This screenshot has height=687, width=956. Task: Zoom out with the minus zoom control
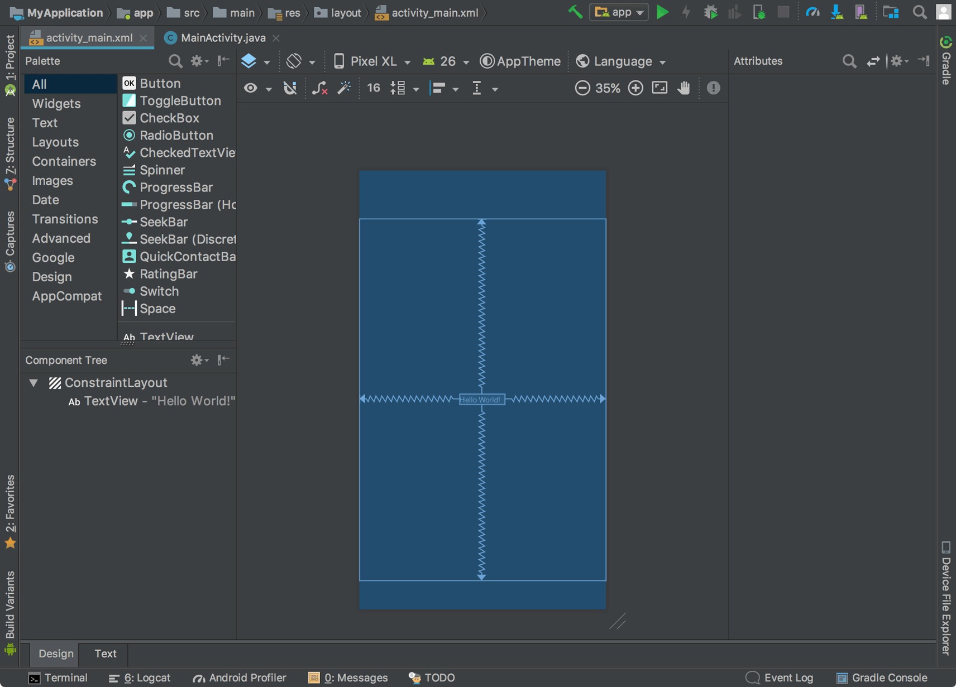(582, 88)
